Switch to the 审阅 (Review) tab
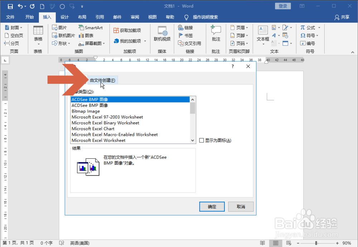358x247 pixels. tap(135, 17)
